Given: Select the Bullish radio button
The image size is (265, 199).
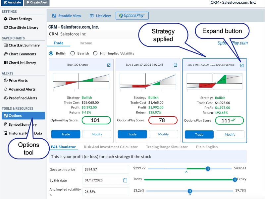Looking at the screenshot, I should (x=51, y=53).
